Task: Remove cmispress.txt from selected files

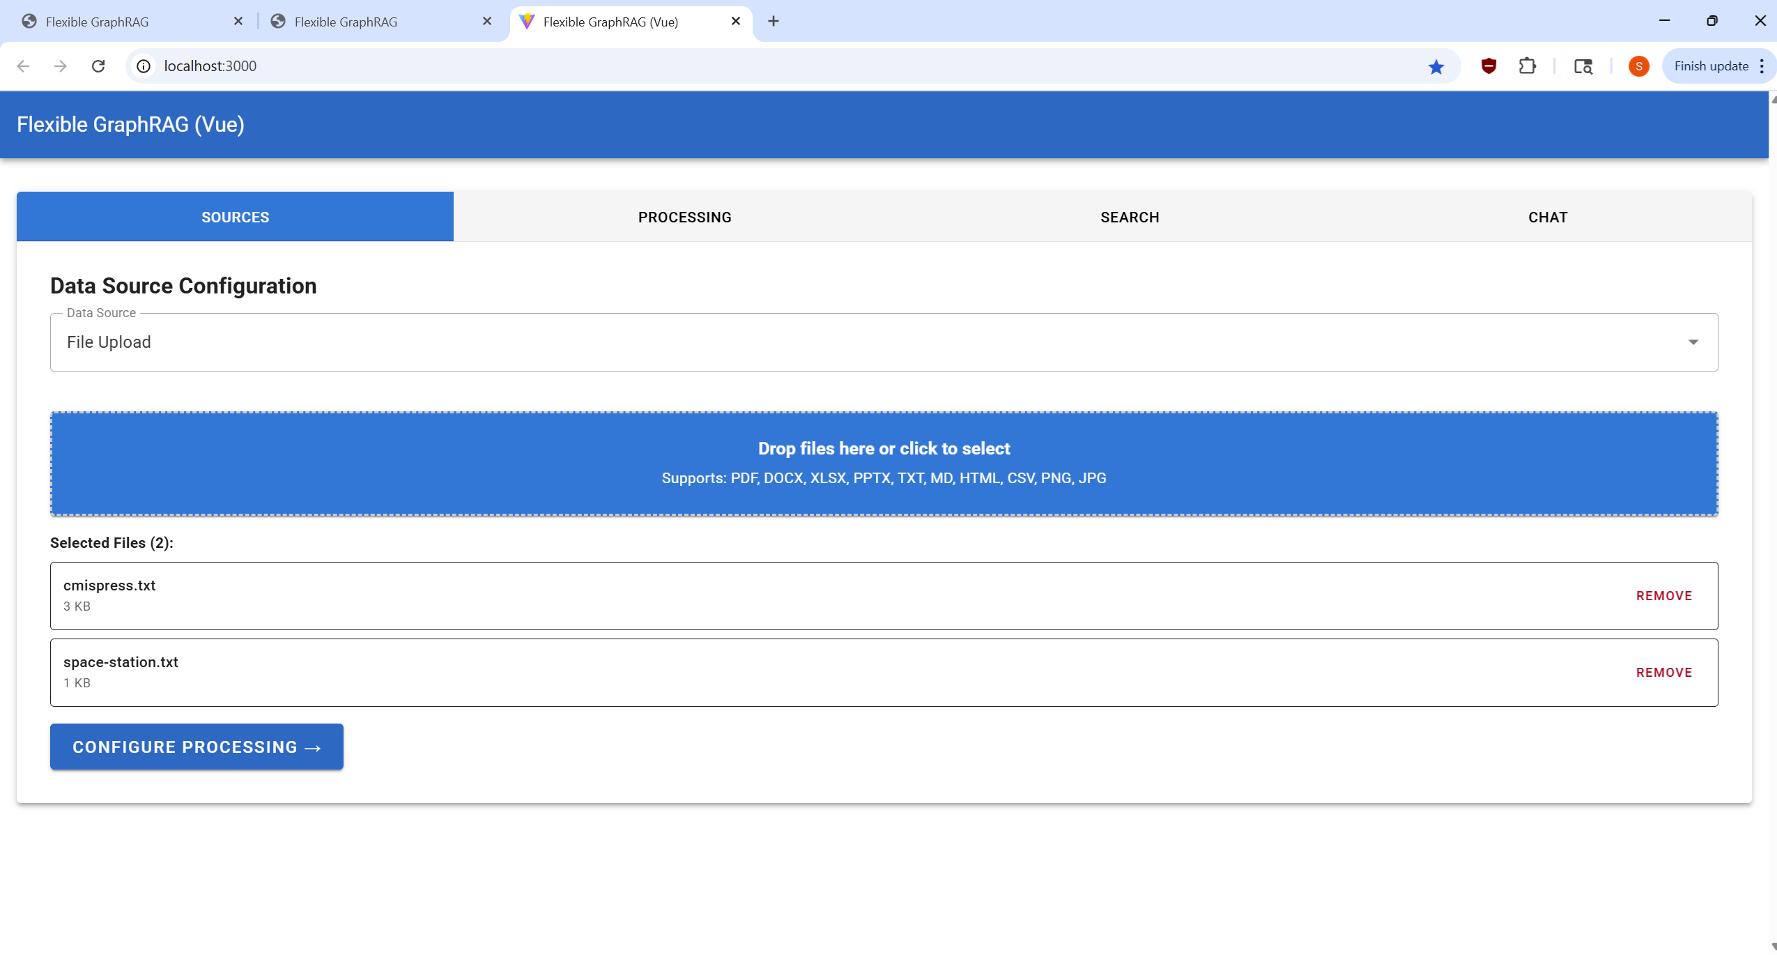Action: [x=1663, y=596]
